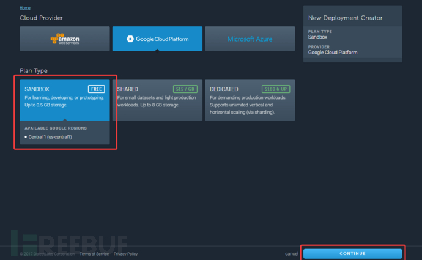Cancel the new deployment

coord(292,254)
